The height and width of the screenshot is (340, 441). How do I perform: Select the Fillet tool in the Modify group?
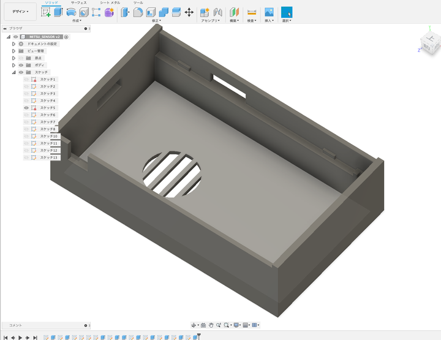pos(138,12)
